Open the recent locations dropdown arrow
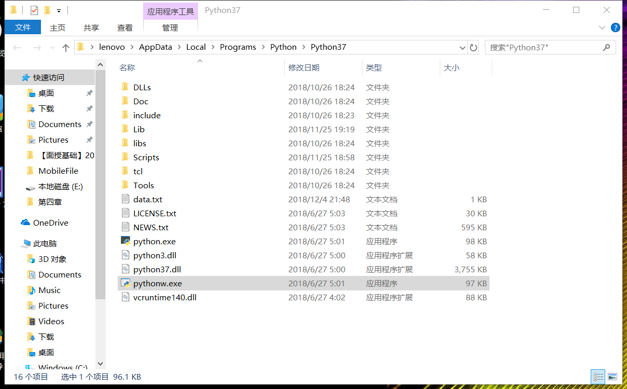The width and height of the screenshot is (627, 389). click(x=52, y=47)
